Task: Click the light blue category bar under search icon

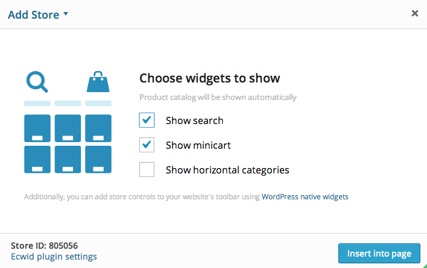Action: (x=37, y=104)
